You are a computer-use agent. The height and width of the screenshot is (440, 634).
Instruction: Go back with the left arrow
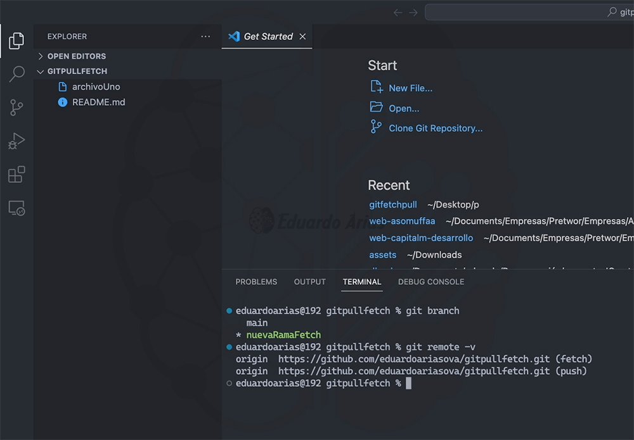coord(398,13)
